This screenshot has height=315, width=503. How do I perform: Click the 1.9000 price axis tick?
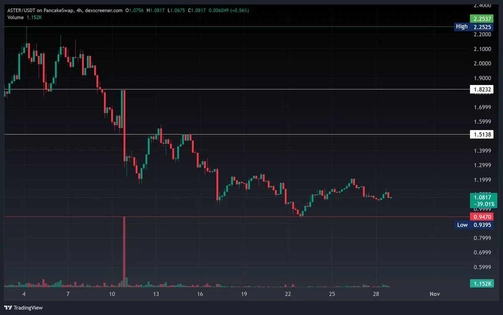click(482, 78)
